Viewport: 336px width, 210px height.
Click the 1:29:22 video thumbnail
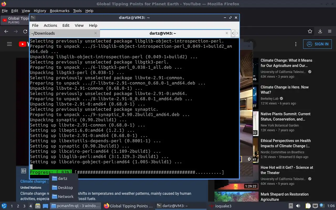coord(236,178)
